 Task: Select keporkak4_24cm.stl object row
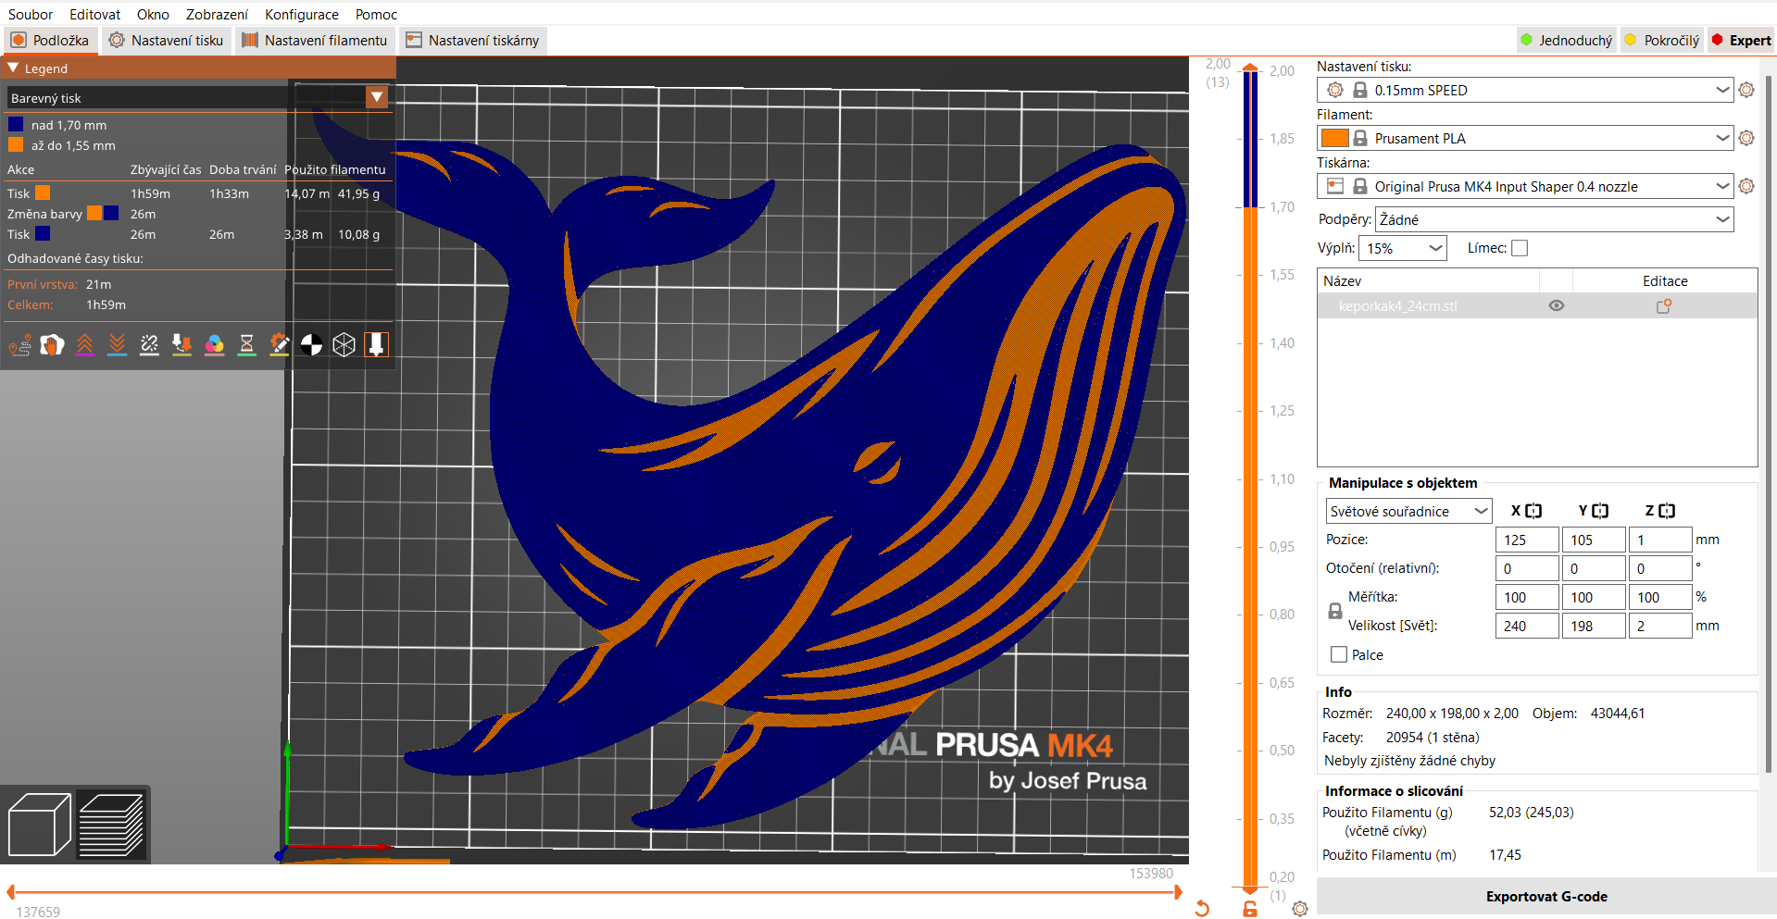[x=1537, y=306]
